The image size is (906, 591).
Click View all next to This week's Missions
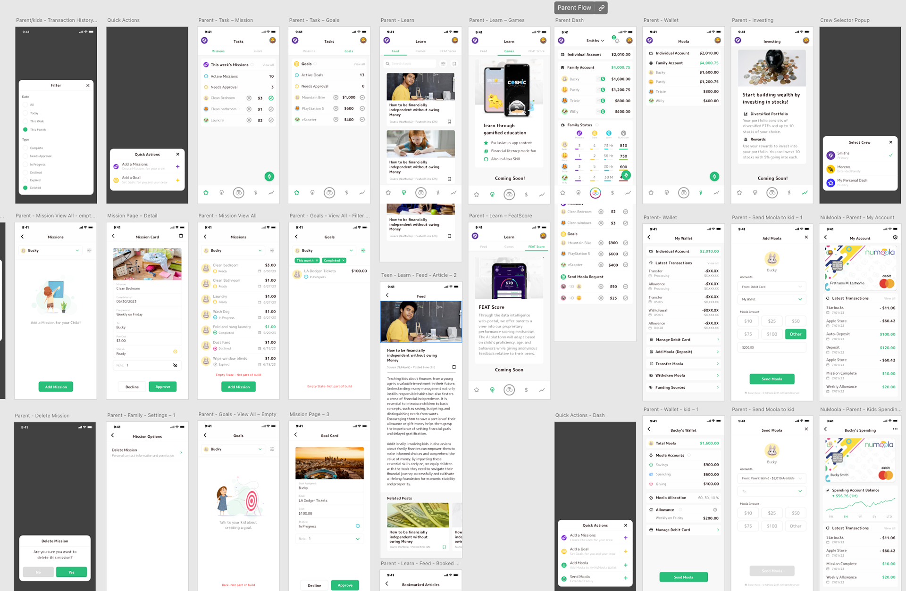[268, 65]
